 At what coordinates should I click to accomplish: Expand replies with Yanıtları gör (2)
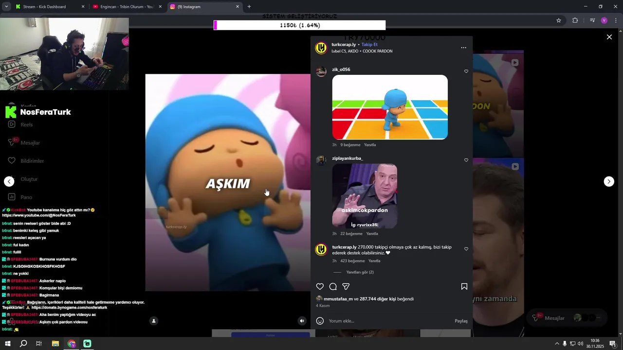[x=360, y=272]
